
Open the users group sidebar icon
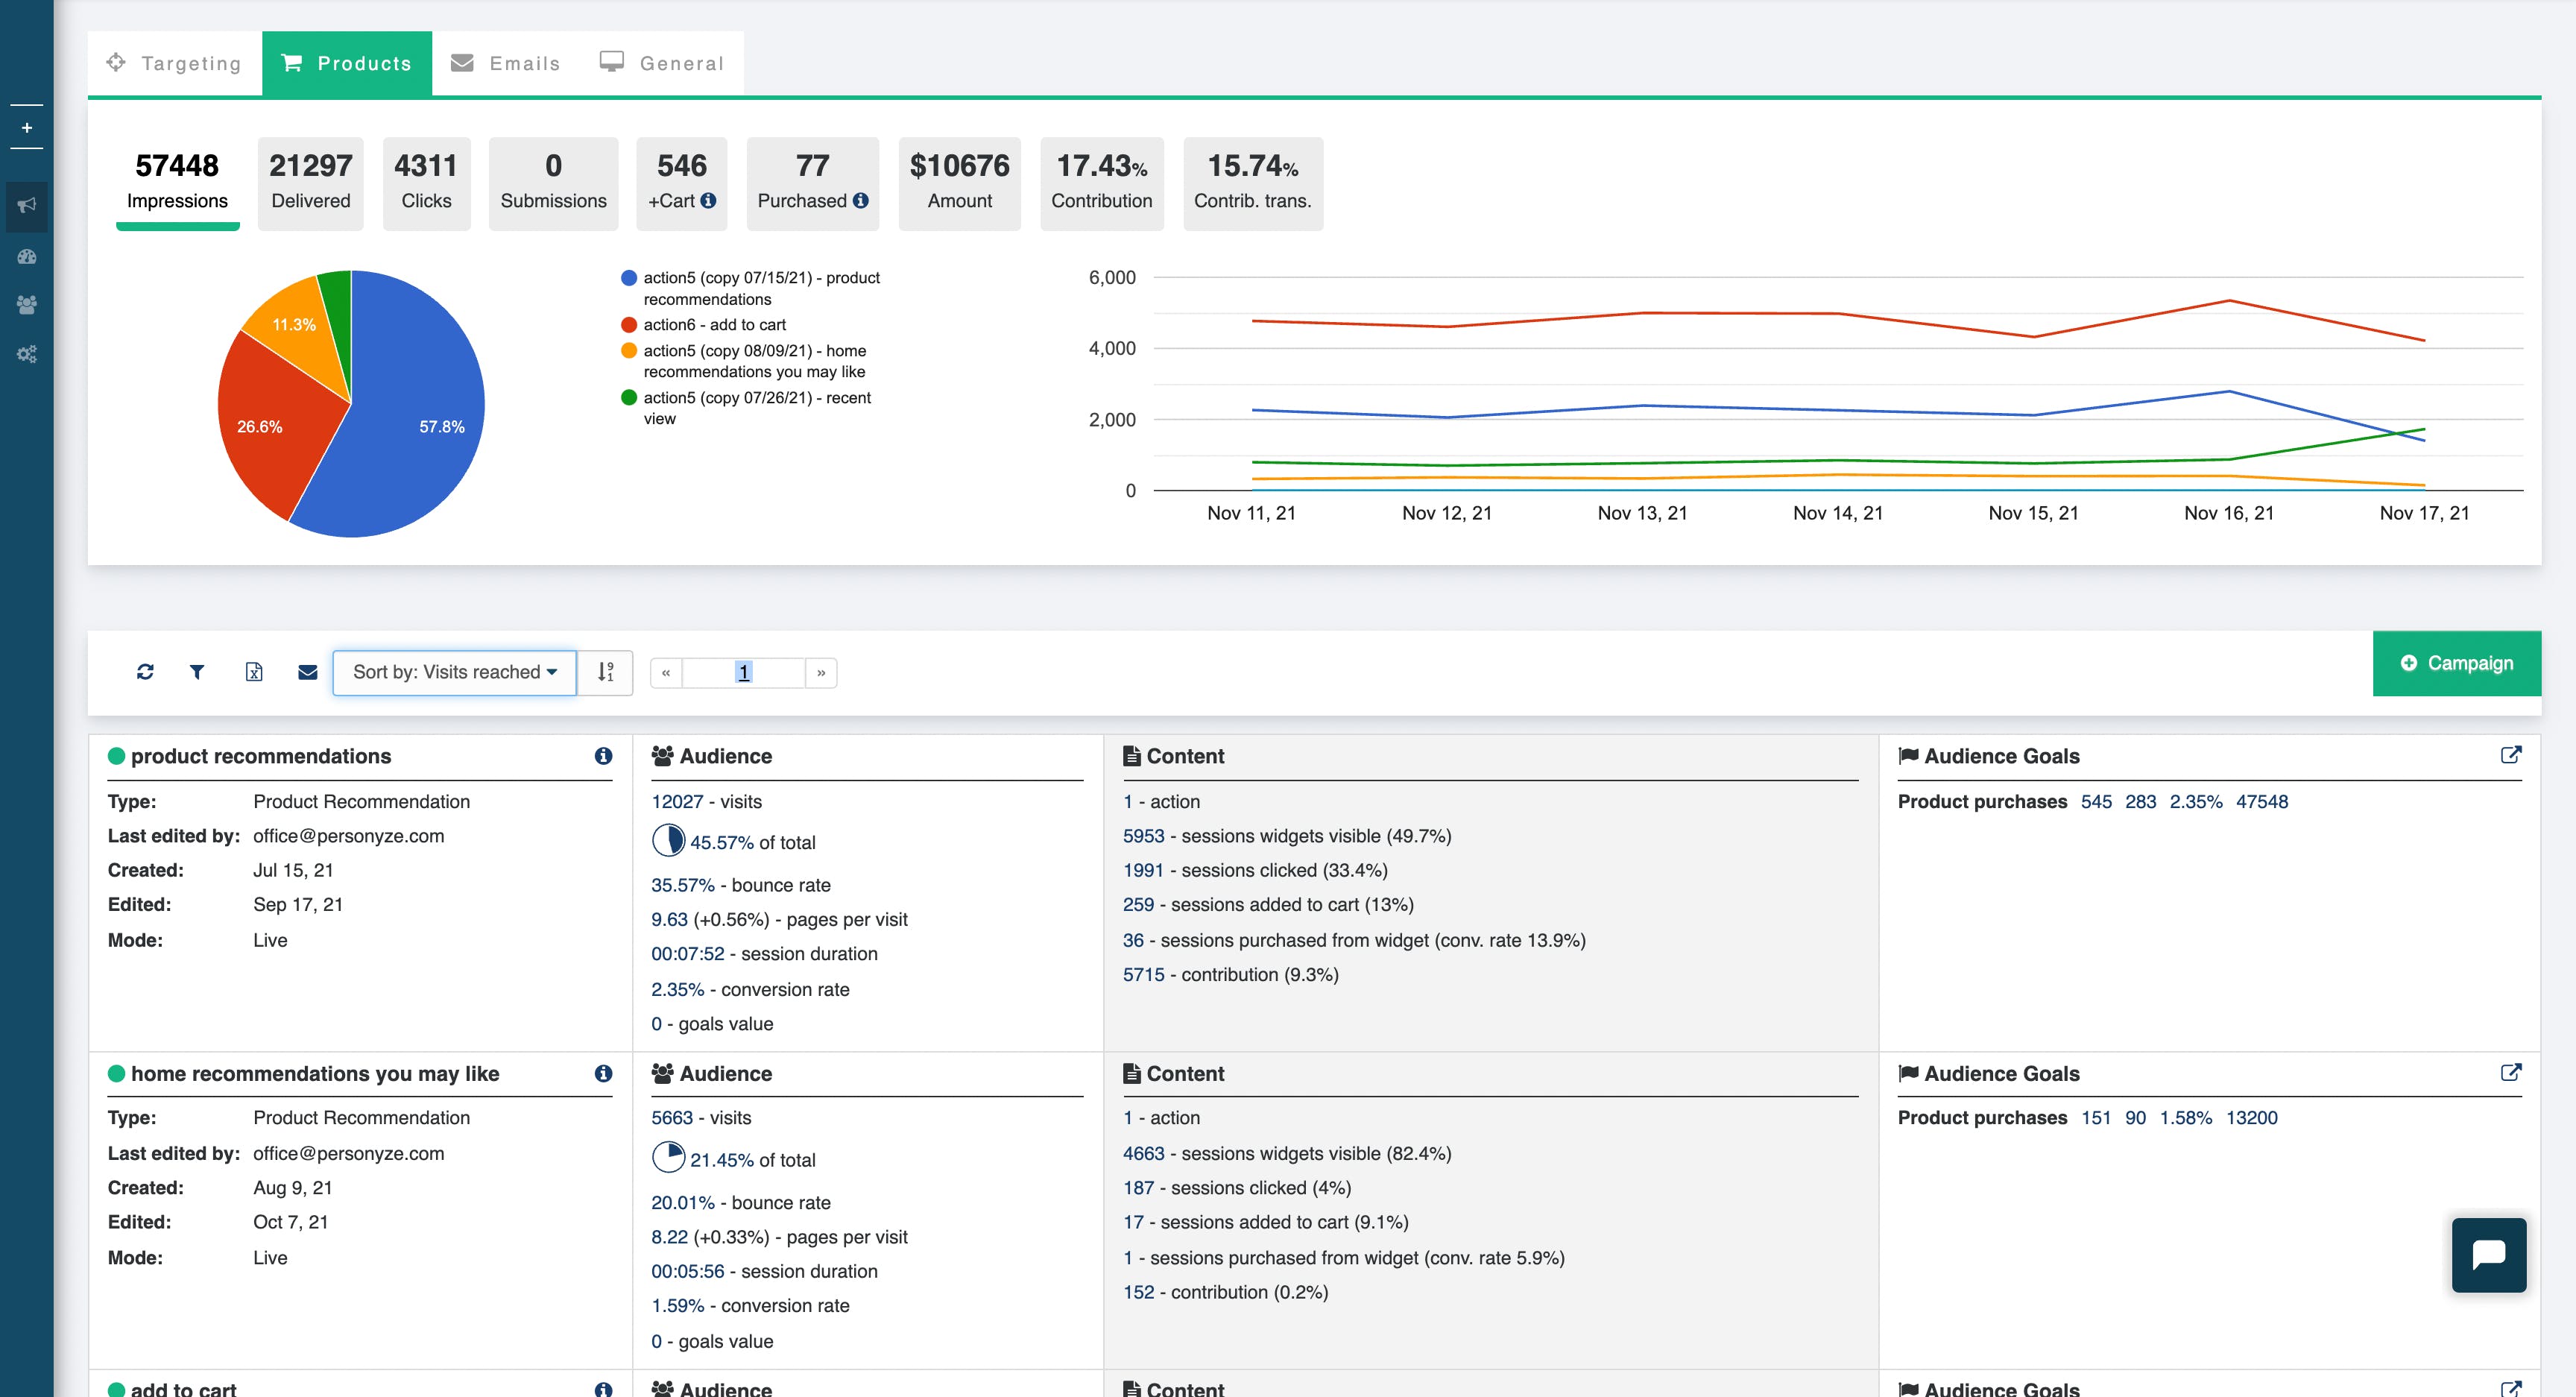[x=27, y=305]
